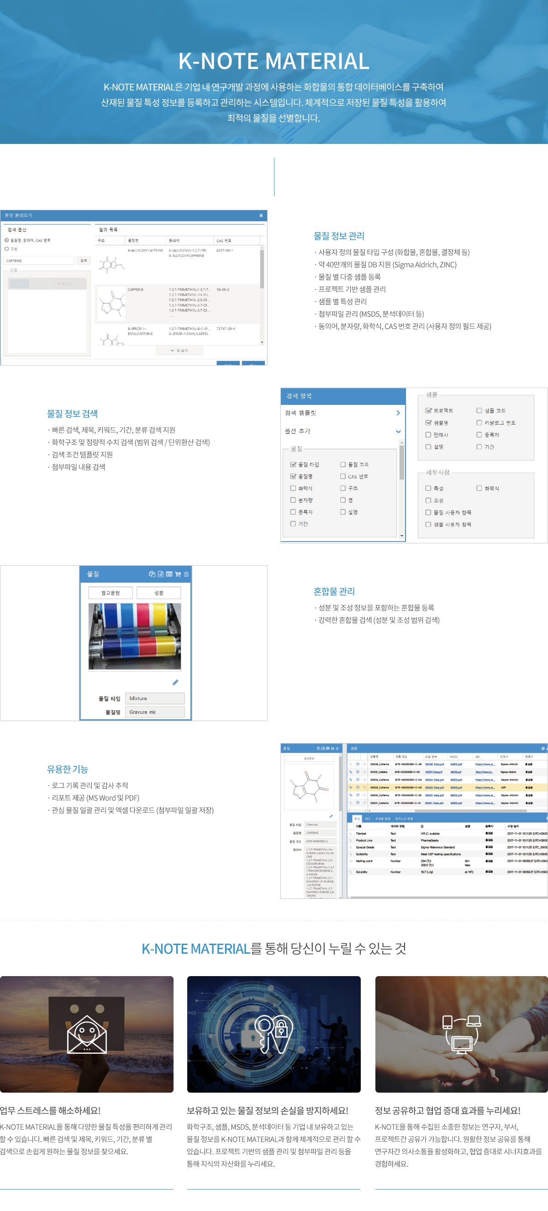Screen dimensions: 548x1211
Task: Tick the 조성 checkbox
Action: point(429,501)
